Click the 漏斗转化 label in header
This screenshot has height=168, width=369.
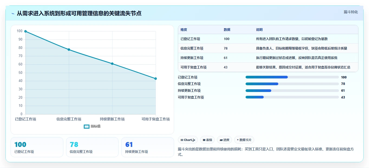[x=351, y=12]
